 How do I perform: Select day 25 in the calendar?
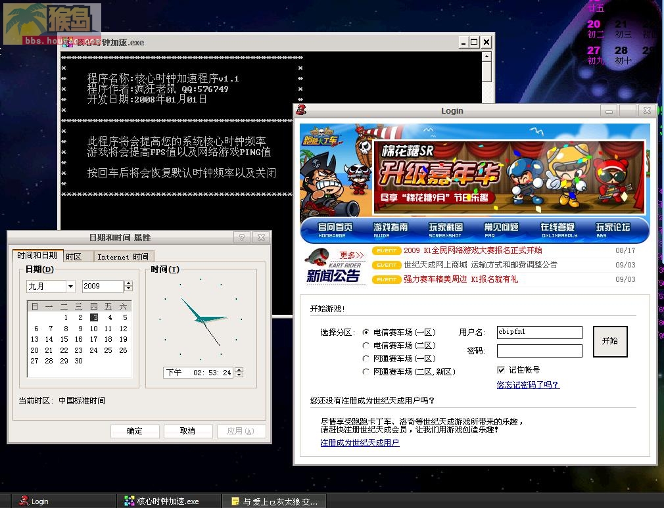pos(108,350)
